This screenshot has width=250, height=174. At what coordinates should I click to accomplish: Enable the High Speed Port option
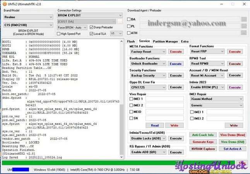coord(59,34)
